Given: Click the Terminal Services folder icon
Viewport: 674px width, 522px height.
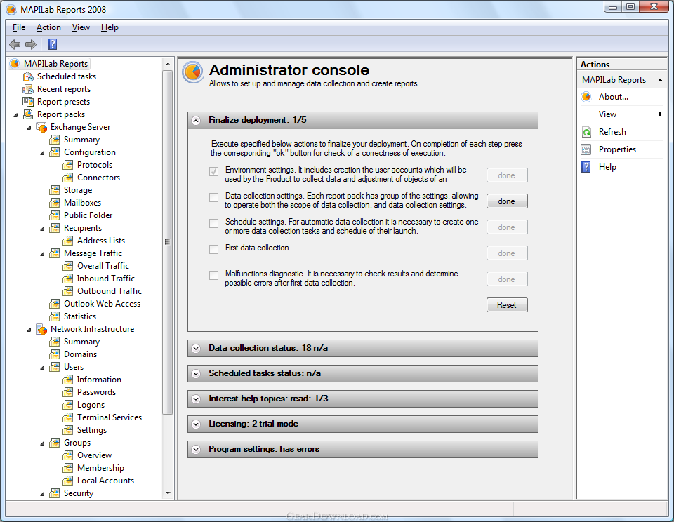Looking at the screenshot, I should [x=68, y=417].
